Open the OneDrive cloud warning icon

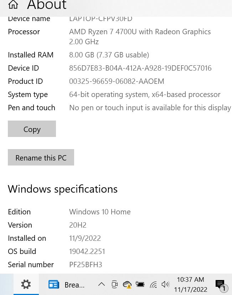127,285
